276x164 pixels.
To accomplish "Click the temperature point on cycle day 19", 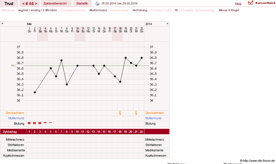I will [126, 58].
